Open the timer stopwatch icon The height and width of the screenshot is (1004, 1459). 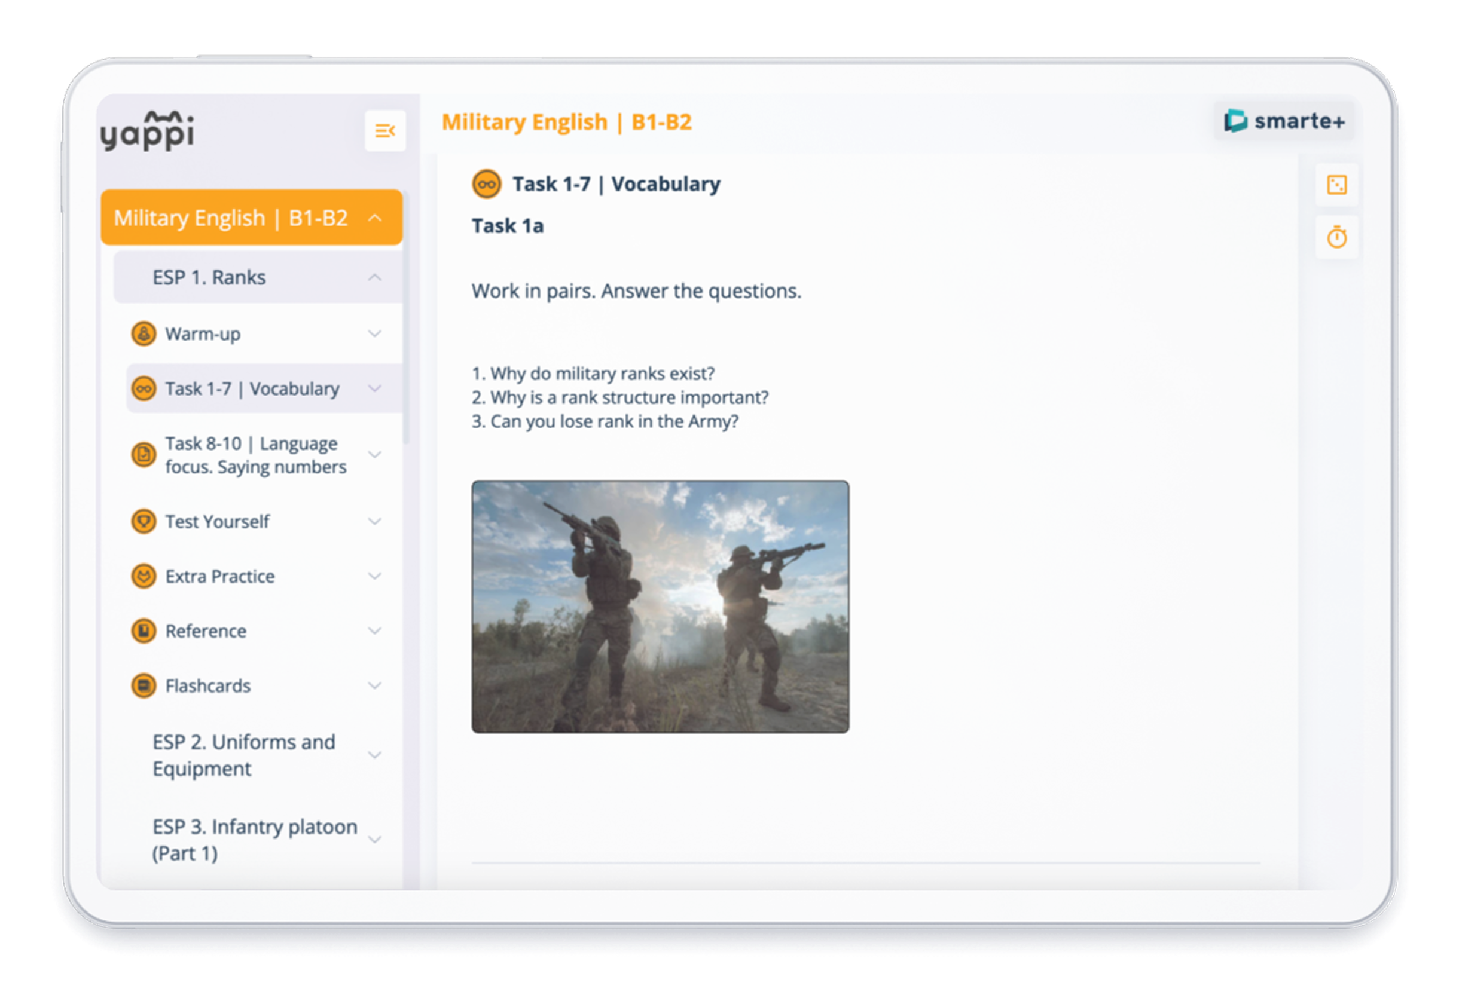1336,237
